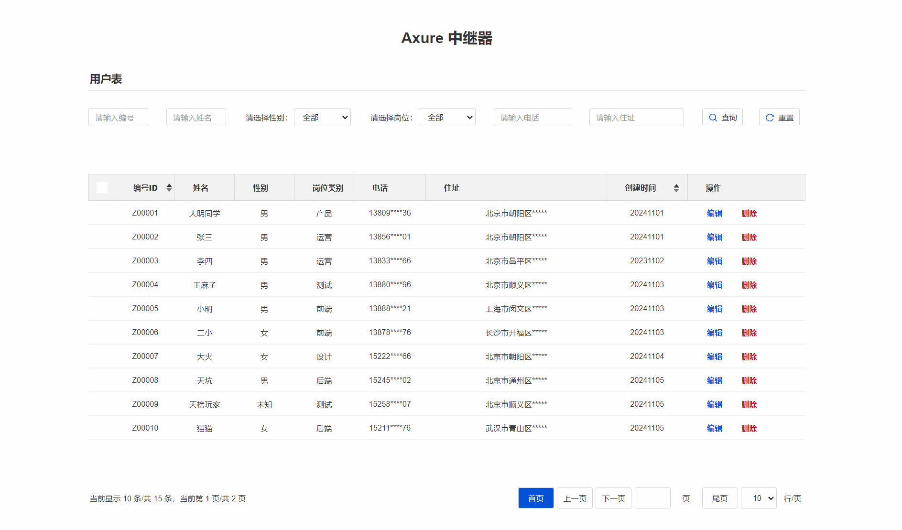
Task: Open the rows-per-page dropdown showing 10
Action: coord(758,498)
